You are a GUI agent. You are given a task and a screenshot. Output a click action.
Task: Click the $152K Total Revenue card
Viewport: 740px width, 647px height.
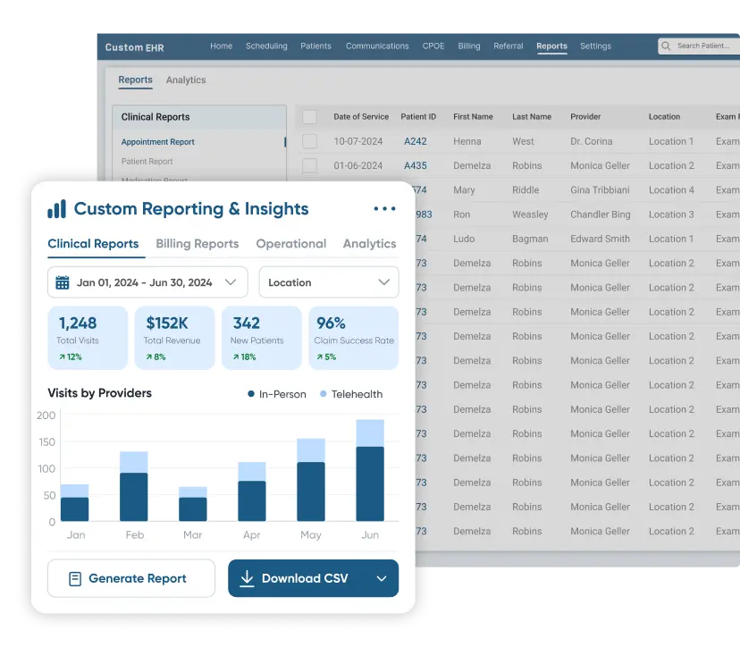click(174, 338)
